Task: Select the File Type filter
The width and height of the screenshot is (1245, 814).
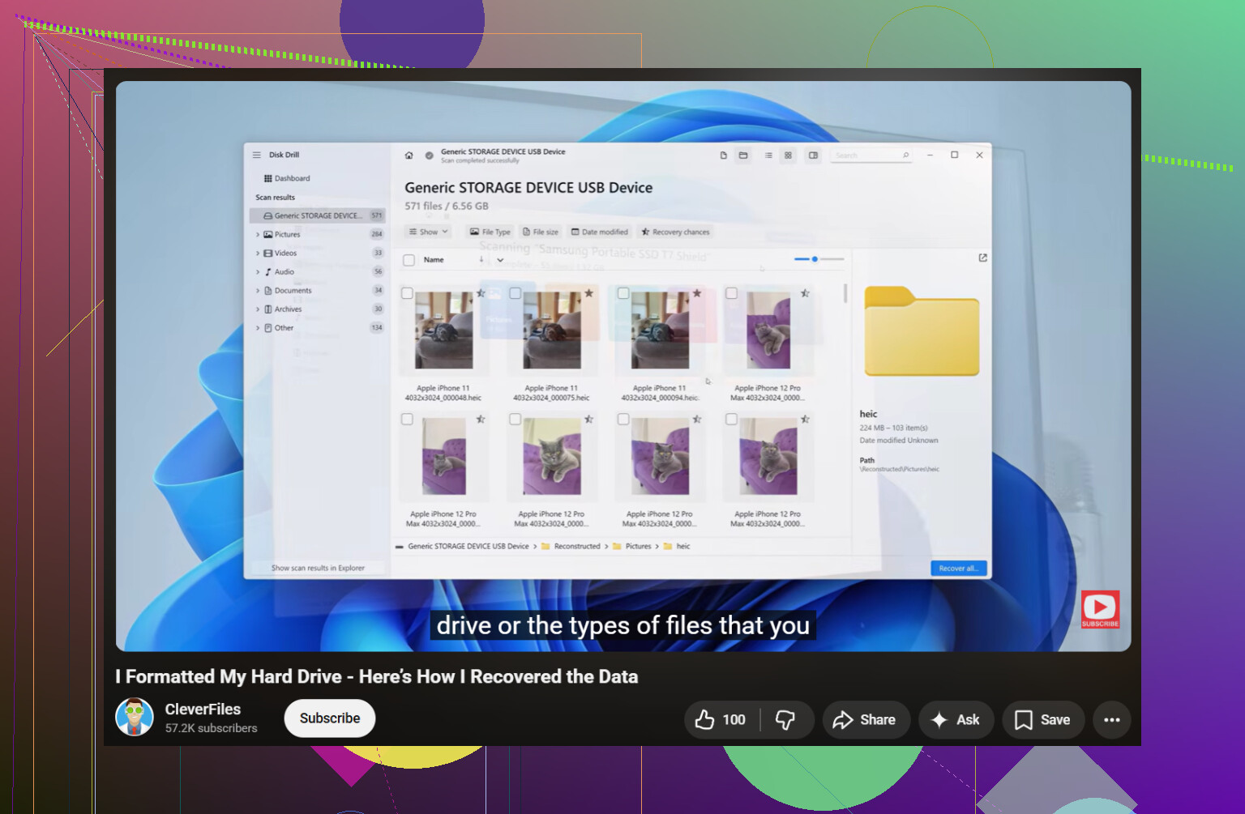Action: click(490, 232)
